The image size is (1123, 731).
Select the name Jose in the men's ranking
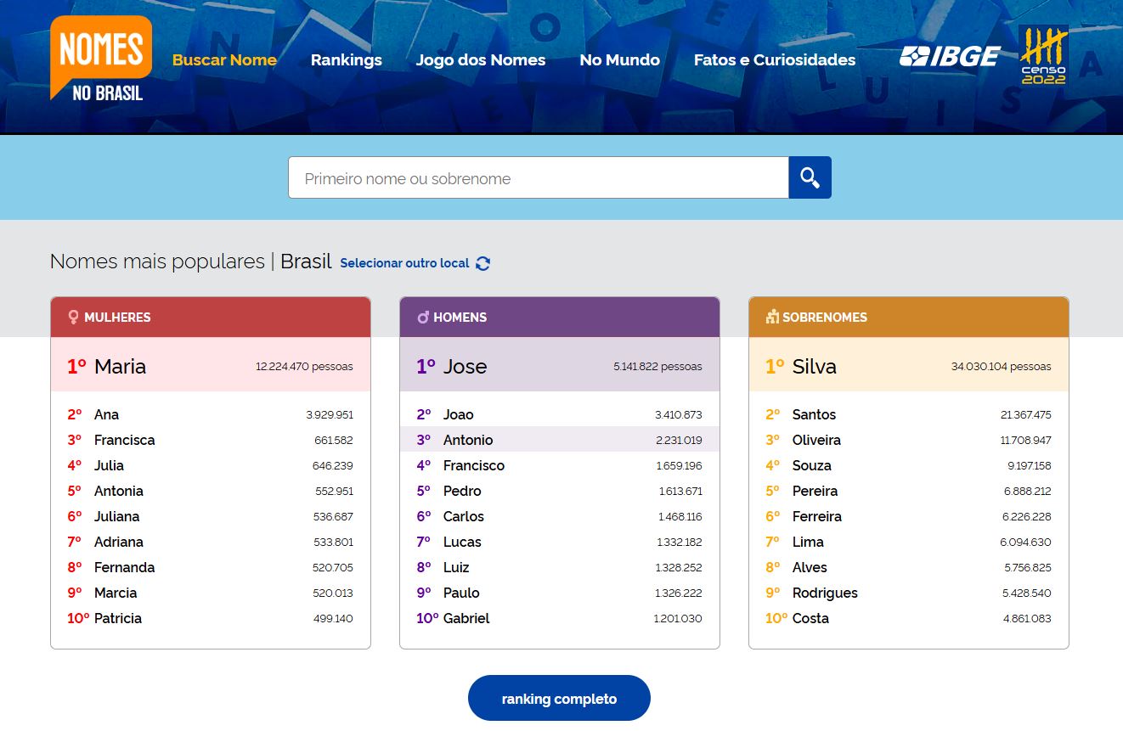466,366
